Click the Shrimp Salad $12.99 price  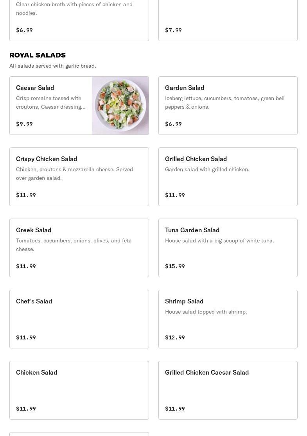click(175, 337)
